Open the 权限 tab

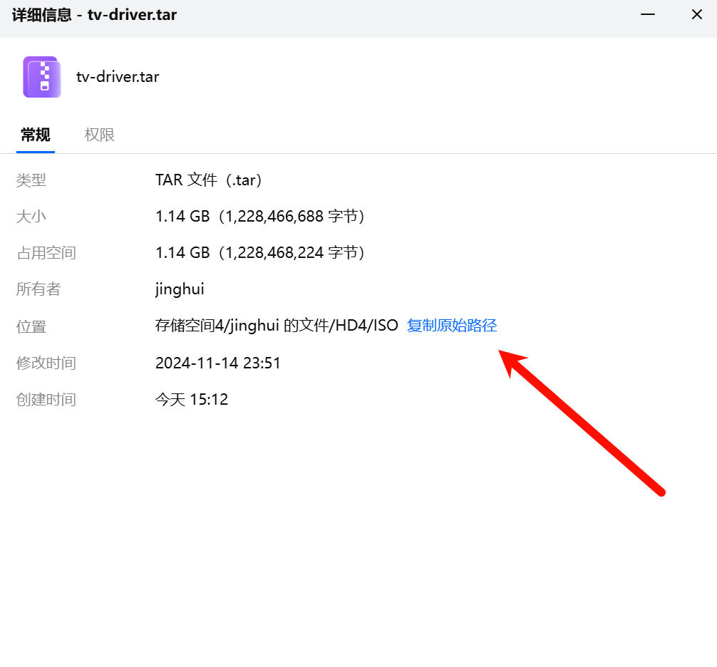[x=100, y=135]
